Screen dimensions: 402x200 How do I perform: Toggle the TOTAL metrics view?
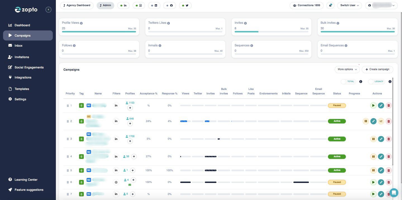pyautogui.click(x=348, y=81)
